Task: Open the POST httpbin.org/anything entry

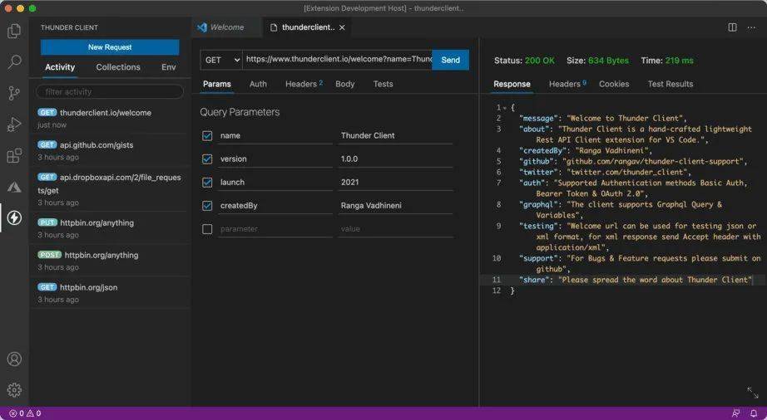Action: [110, 261]
